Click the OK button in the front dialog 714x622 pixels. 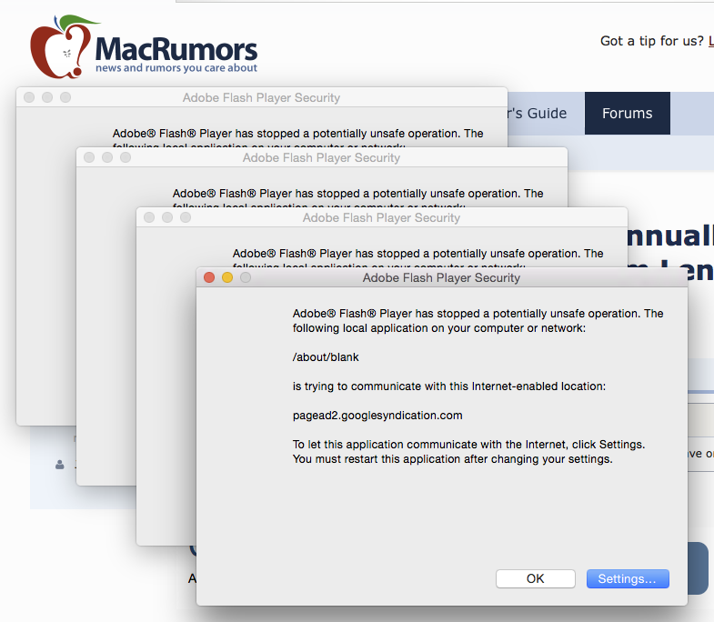tap(535, 578)
